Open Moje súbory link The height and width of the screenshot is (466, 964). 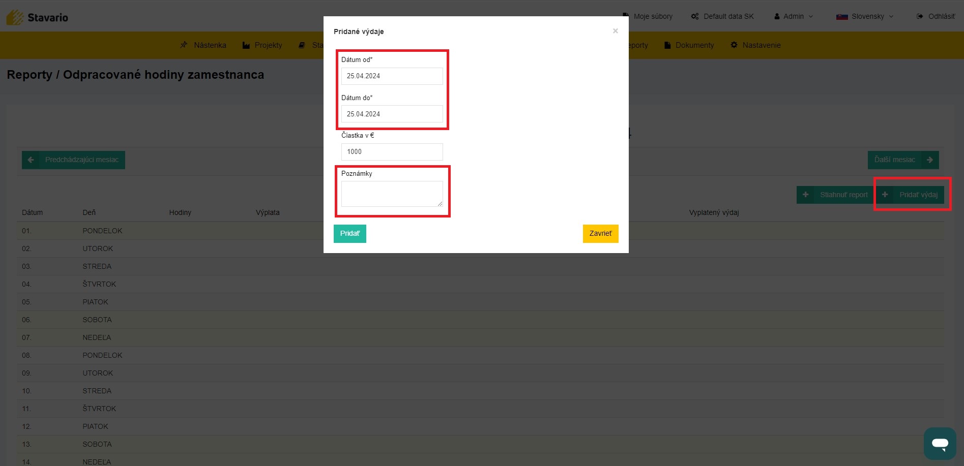[x=648, y=16]
